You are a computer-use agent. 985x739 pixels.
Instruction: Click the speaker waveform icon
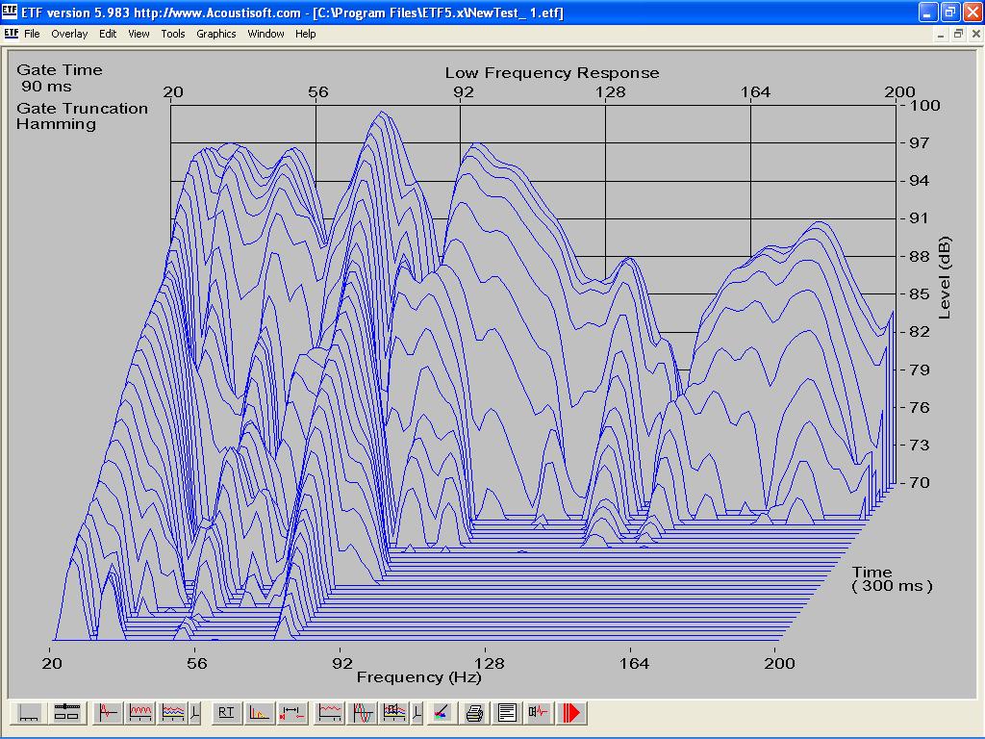click(x=539, y=713)
